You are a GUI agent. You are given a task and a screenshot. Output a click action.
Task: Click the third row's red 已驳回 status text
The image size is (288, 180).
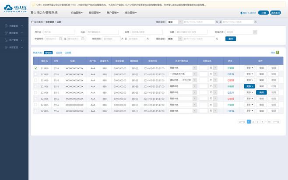pos(231,80)
